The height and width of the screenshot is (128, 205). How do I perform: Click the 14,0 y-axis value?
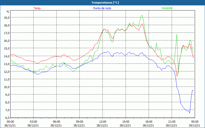7,56
